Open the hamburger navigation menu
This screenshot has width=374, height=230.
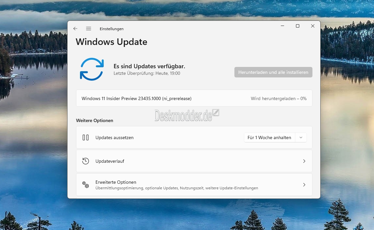pos(89,29)
